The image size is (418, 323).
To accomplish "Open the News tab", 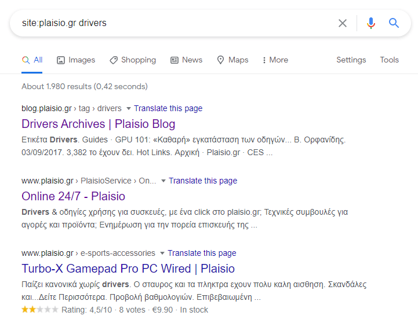I will [x=186, y=60].
